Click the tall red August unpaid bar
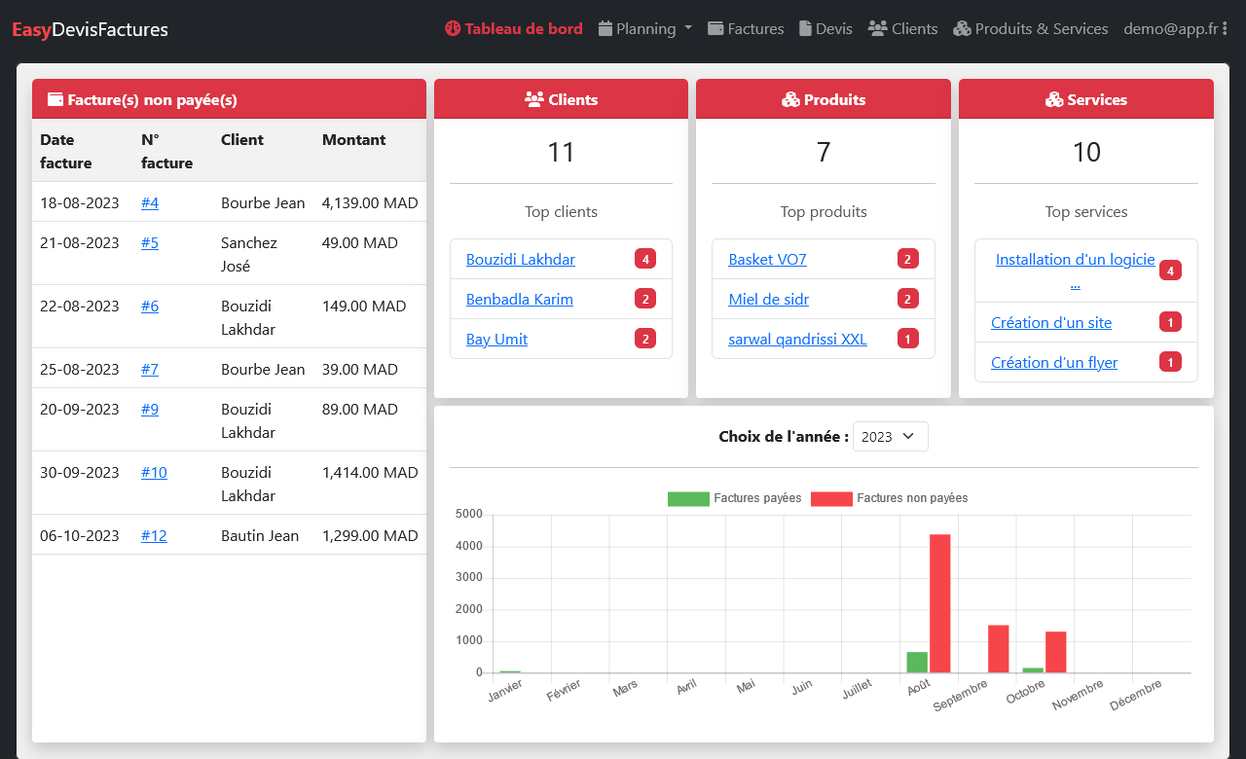Viewport: 1246px width, 759px height. tap(939, 603)
